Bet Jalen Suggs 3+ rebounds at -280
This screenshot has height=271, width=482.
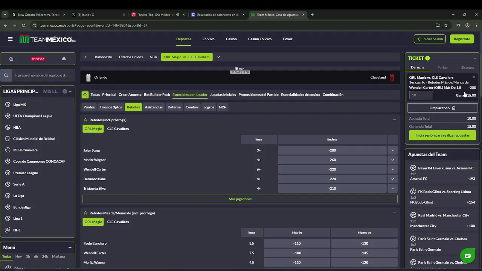click(x=332, y=150)
